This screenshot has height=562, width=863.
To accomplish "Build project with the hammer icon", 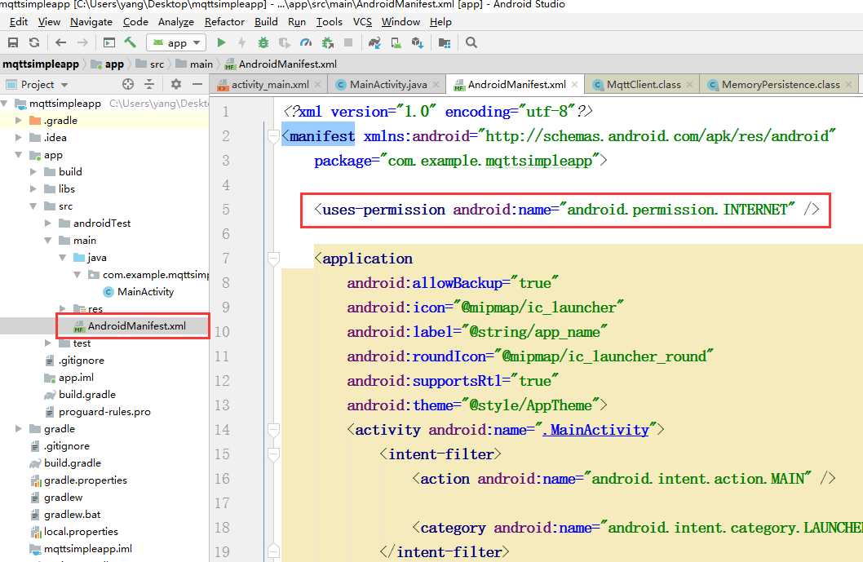I will coord(130,42).
